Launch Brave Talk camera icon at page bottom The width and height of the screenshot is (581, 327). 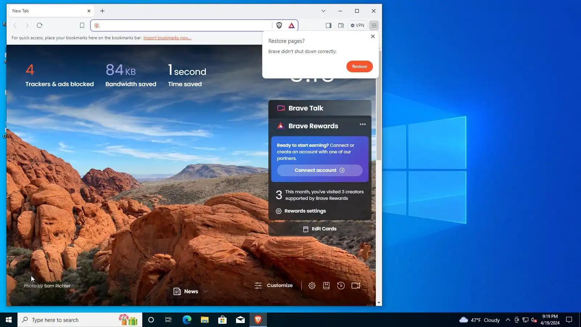(x=356, y=286)
